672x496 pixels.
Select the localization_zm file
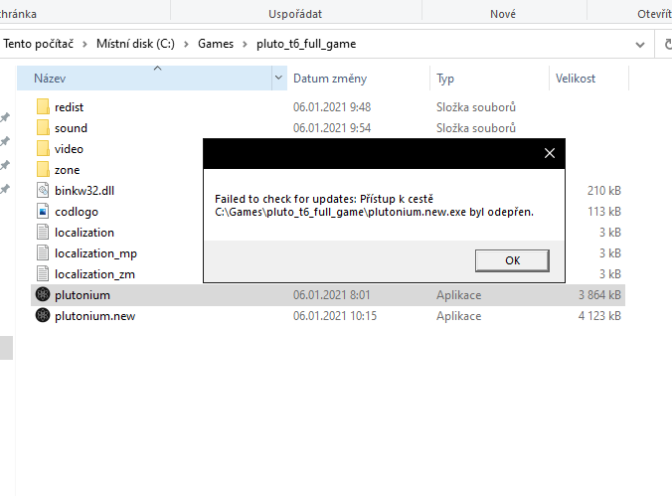95,274
